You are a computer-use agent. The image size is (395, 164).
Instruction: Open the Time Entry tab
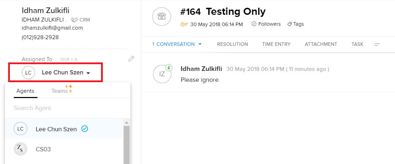pos(276,44)
